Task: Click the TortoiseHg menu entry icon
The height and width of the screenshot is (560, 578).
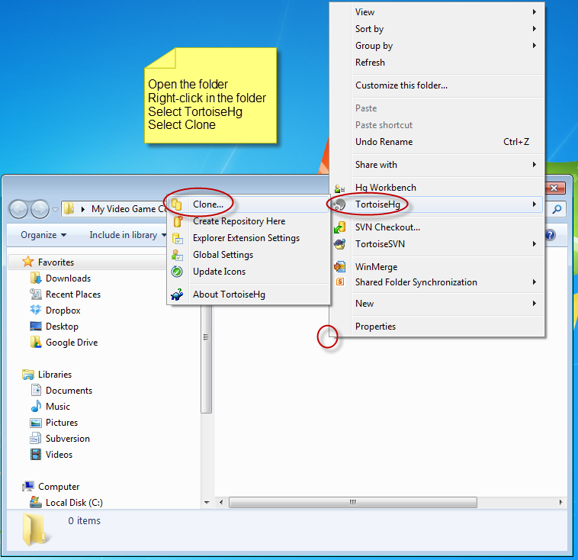Action: (339, 204)
